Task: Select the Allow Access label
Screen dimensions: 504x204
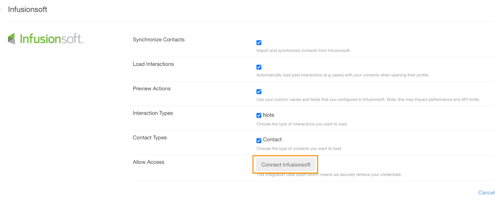Action: click(148, 162)
